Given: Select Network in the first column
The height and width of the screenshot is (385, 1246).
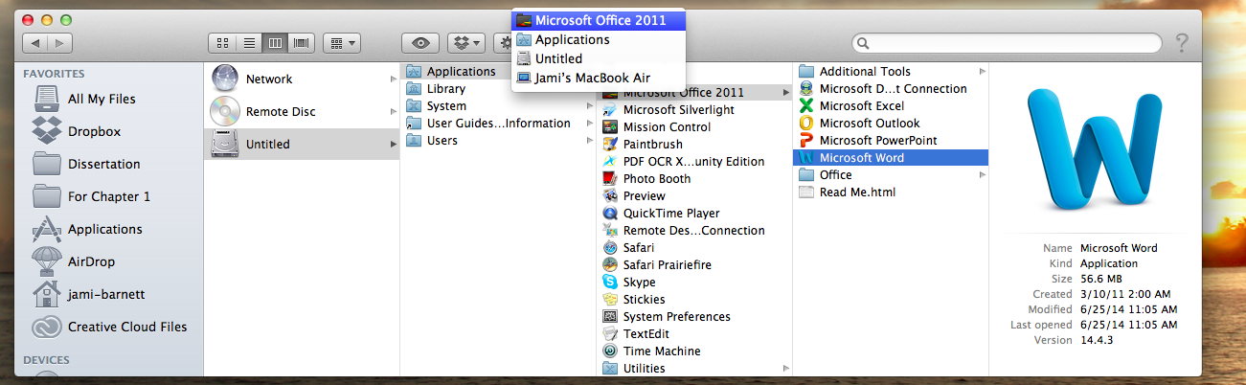Looking at the screenshot, I should (302, 79).
